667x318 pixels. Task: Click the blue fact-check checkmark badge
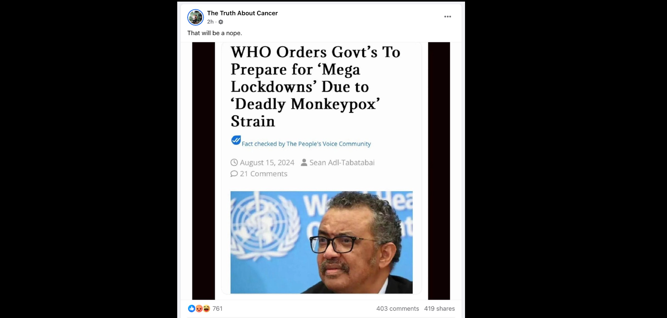pyautogui.click(x=236, y=140)
